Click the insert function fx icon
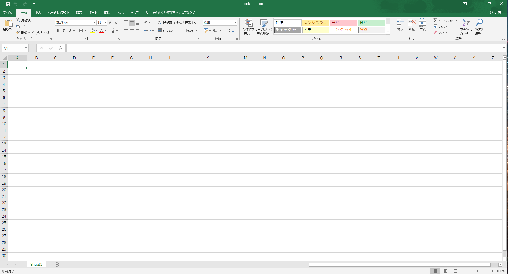The height and width of the screenshot is (274, 508). [x=60, y=48]
